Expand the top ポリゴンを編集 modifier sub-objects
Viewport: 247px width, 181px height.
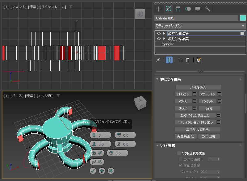(164, 33)
